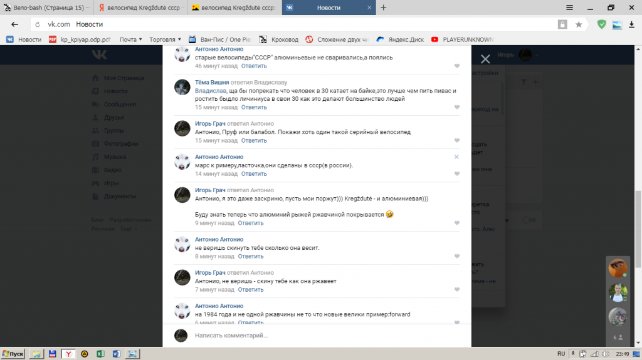642x360 pixels.
Task: Like the 'не веришь скинуть тебе' comment
Action: [457, 256]
